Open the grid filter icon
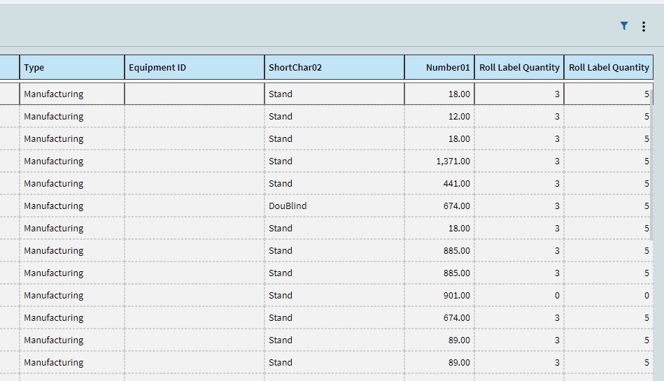664x381 pixels. 624,27
